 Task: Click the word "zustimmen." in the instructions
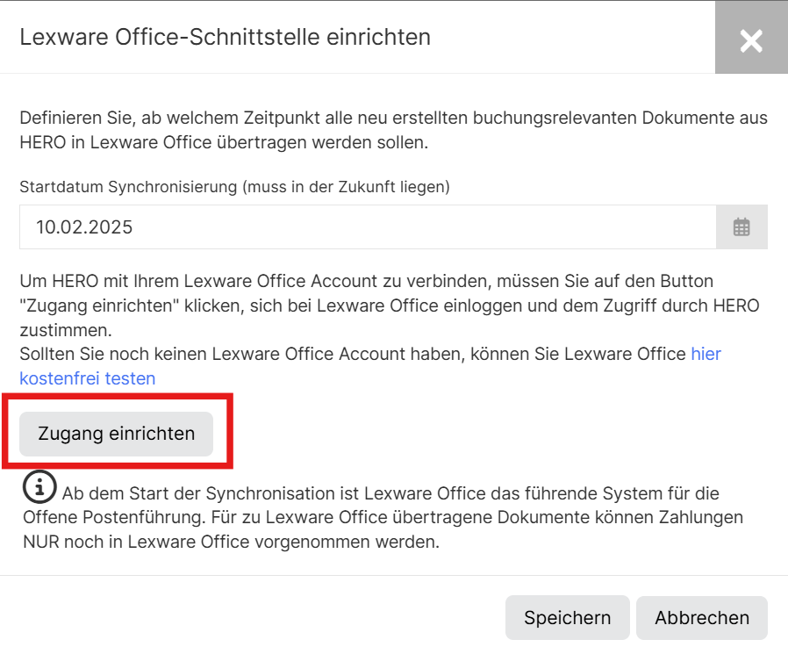[66, 330]
